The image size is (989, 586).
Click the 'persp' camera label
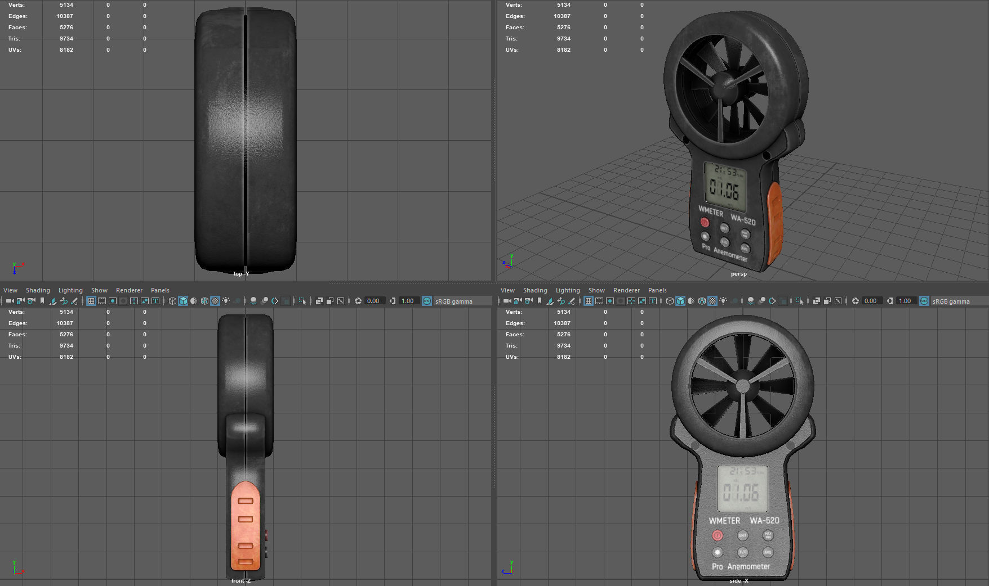click(738, 274)
